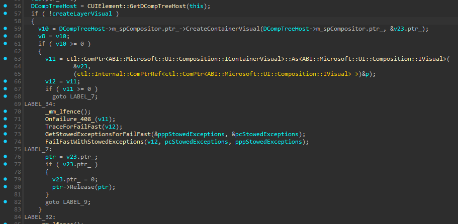Screen dimensions: 458x224
Task: Click the gutter dot next to line 68
Action: [x=5, y=96]
